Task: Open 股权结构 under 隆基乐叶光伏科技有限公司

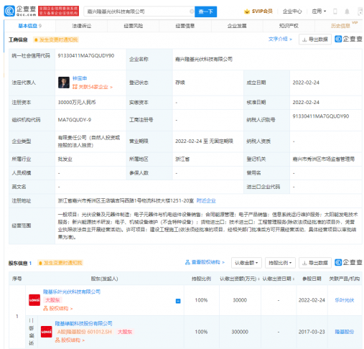Action: pos(58,309)
